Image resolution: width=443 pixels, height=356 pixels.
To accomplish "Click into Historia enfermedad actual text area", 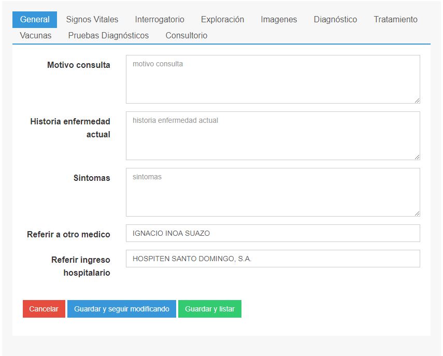I will [273, 136].
